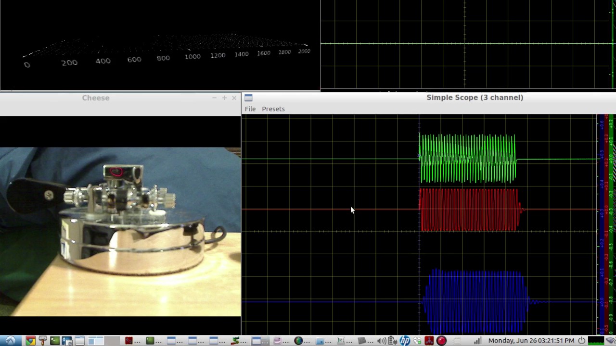Open the terminal launcher in the taskbar
Screen dimensions: 616x346
coord(55,340)
